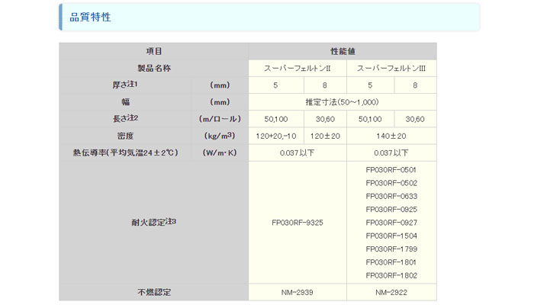The image size is (534, 305).
Task: Select the 性能値 column header
Action: (x=342, y=51)
